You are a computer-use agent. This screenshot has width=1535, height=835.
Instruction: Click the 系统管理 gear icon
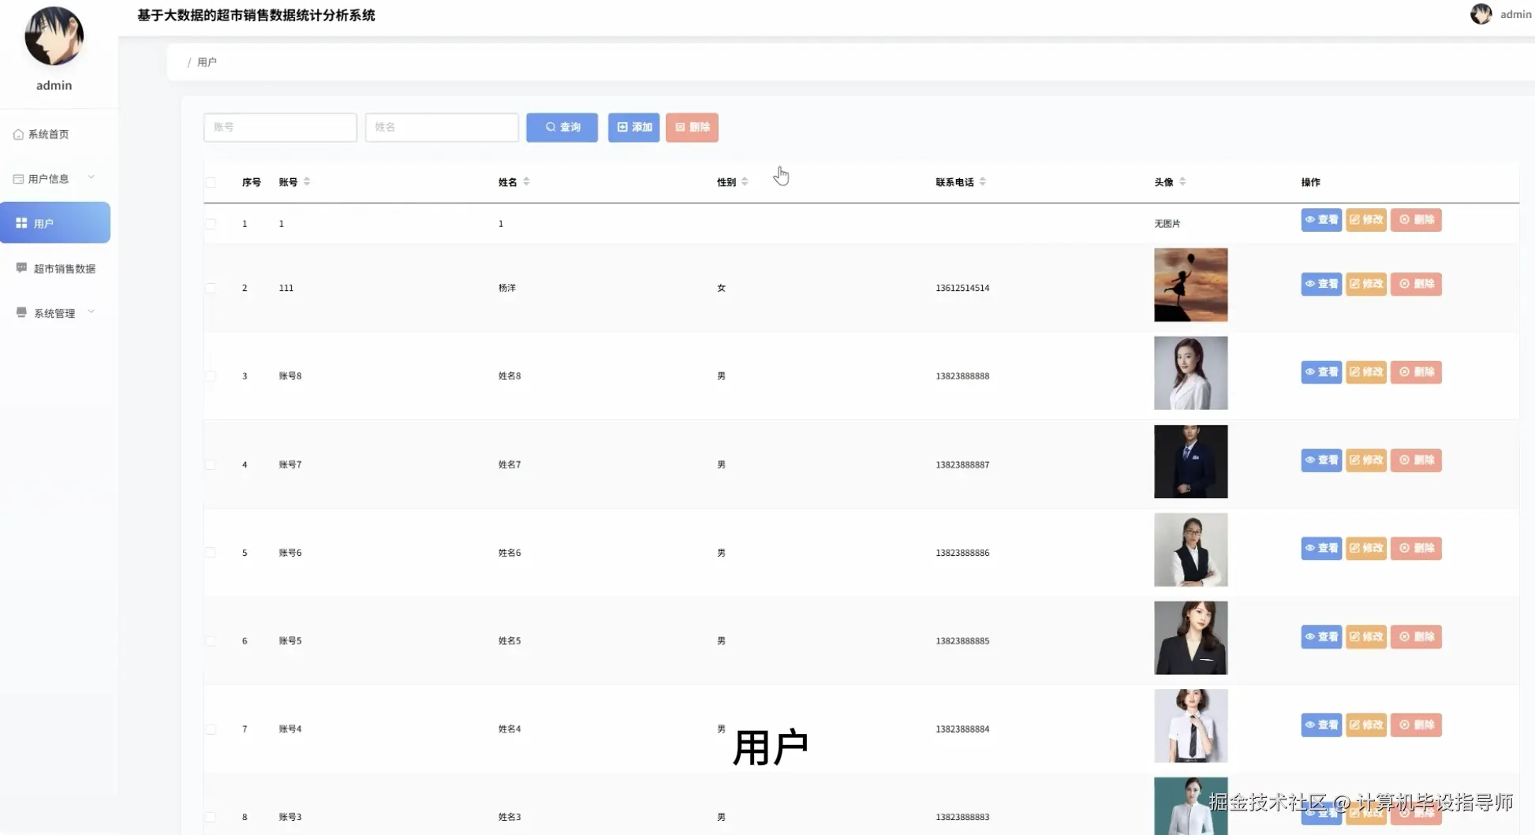(x=21, y=311)
